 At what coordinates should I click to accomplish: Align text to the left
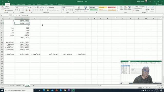[x=34, y=10]
